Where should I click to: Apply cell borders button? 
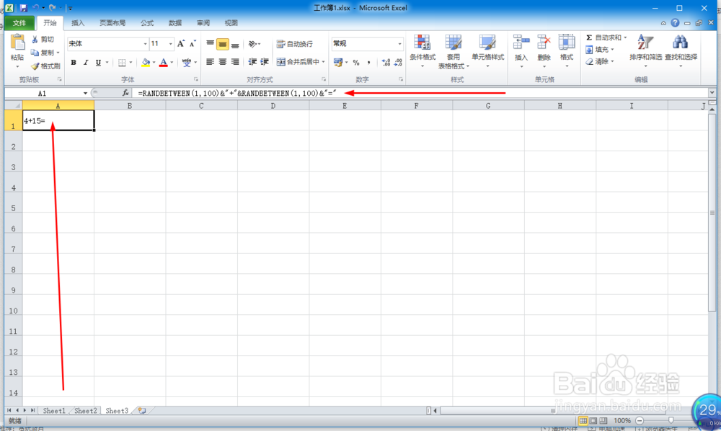tap(122, 63)
